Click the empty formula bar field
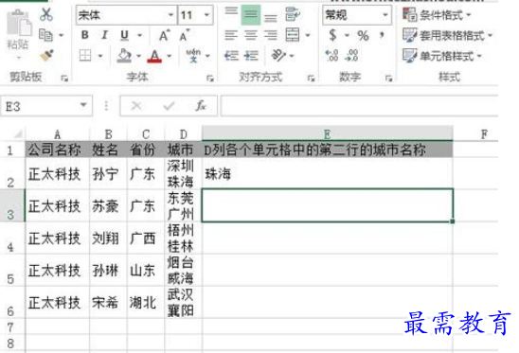 pos(360,106)
